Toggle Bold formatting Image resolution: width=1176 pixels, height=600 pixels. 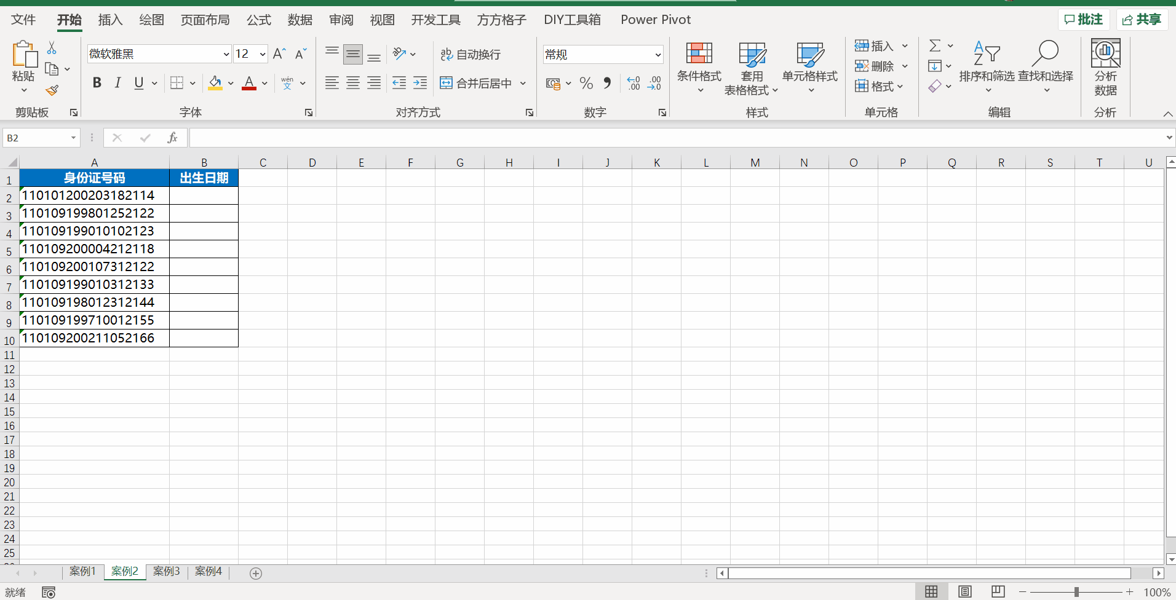[97, 83]
